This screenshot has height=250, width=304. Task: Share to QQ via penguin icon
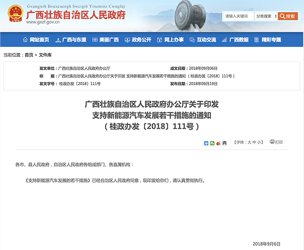(225, 143)
